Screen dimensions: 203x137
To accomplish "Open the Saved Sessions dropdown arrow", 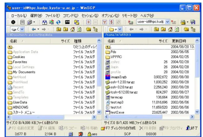I will [x=187, y=22].
